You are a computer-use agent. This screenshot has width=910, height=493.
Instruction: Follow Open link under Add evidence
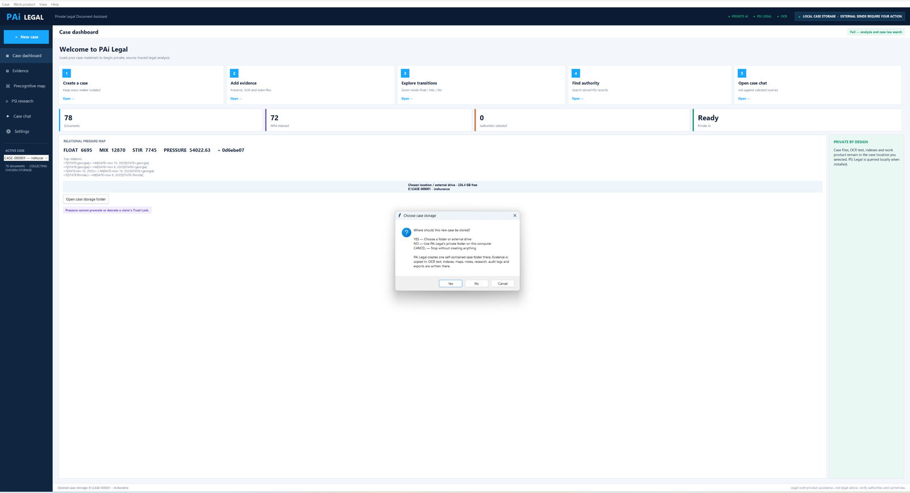coord(236,99)
